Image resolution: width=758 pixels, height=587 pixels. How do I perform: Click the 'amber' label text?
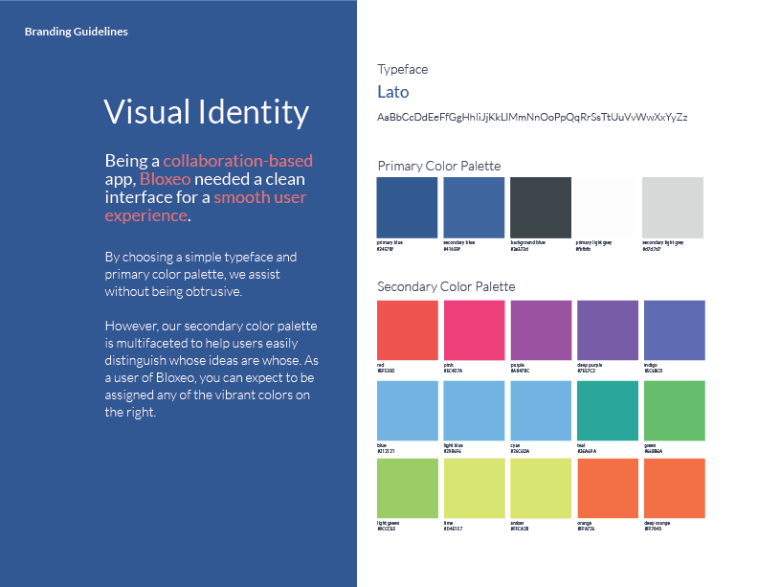(x=517, y=523)
